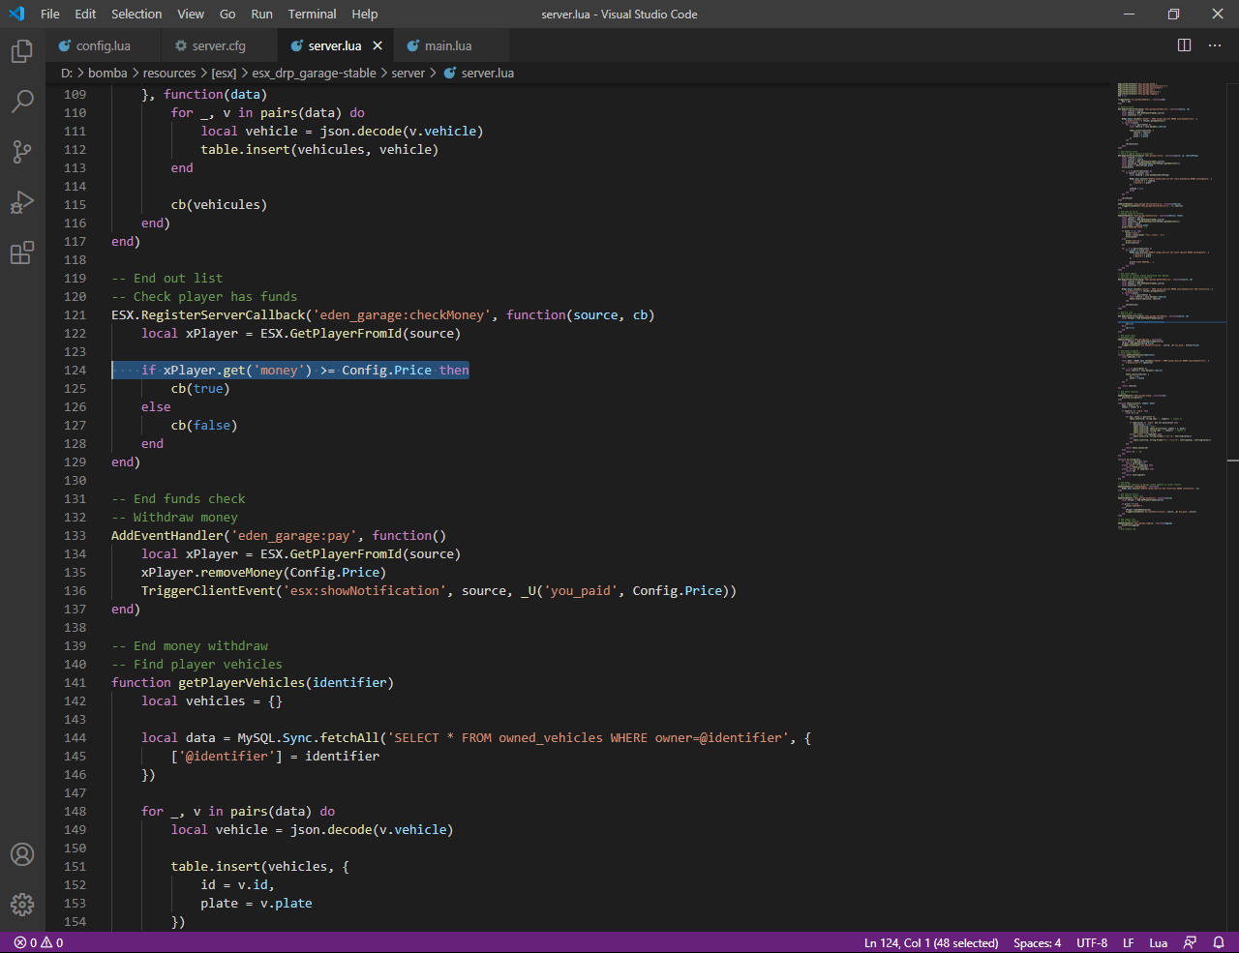The width and height of the screenshot is (1239, 953).
Task: Click line number 124 in gutter
Action: tap(75, 370)
